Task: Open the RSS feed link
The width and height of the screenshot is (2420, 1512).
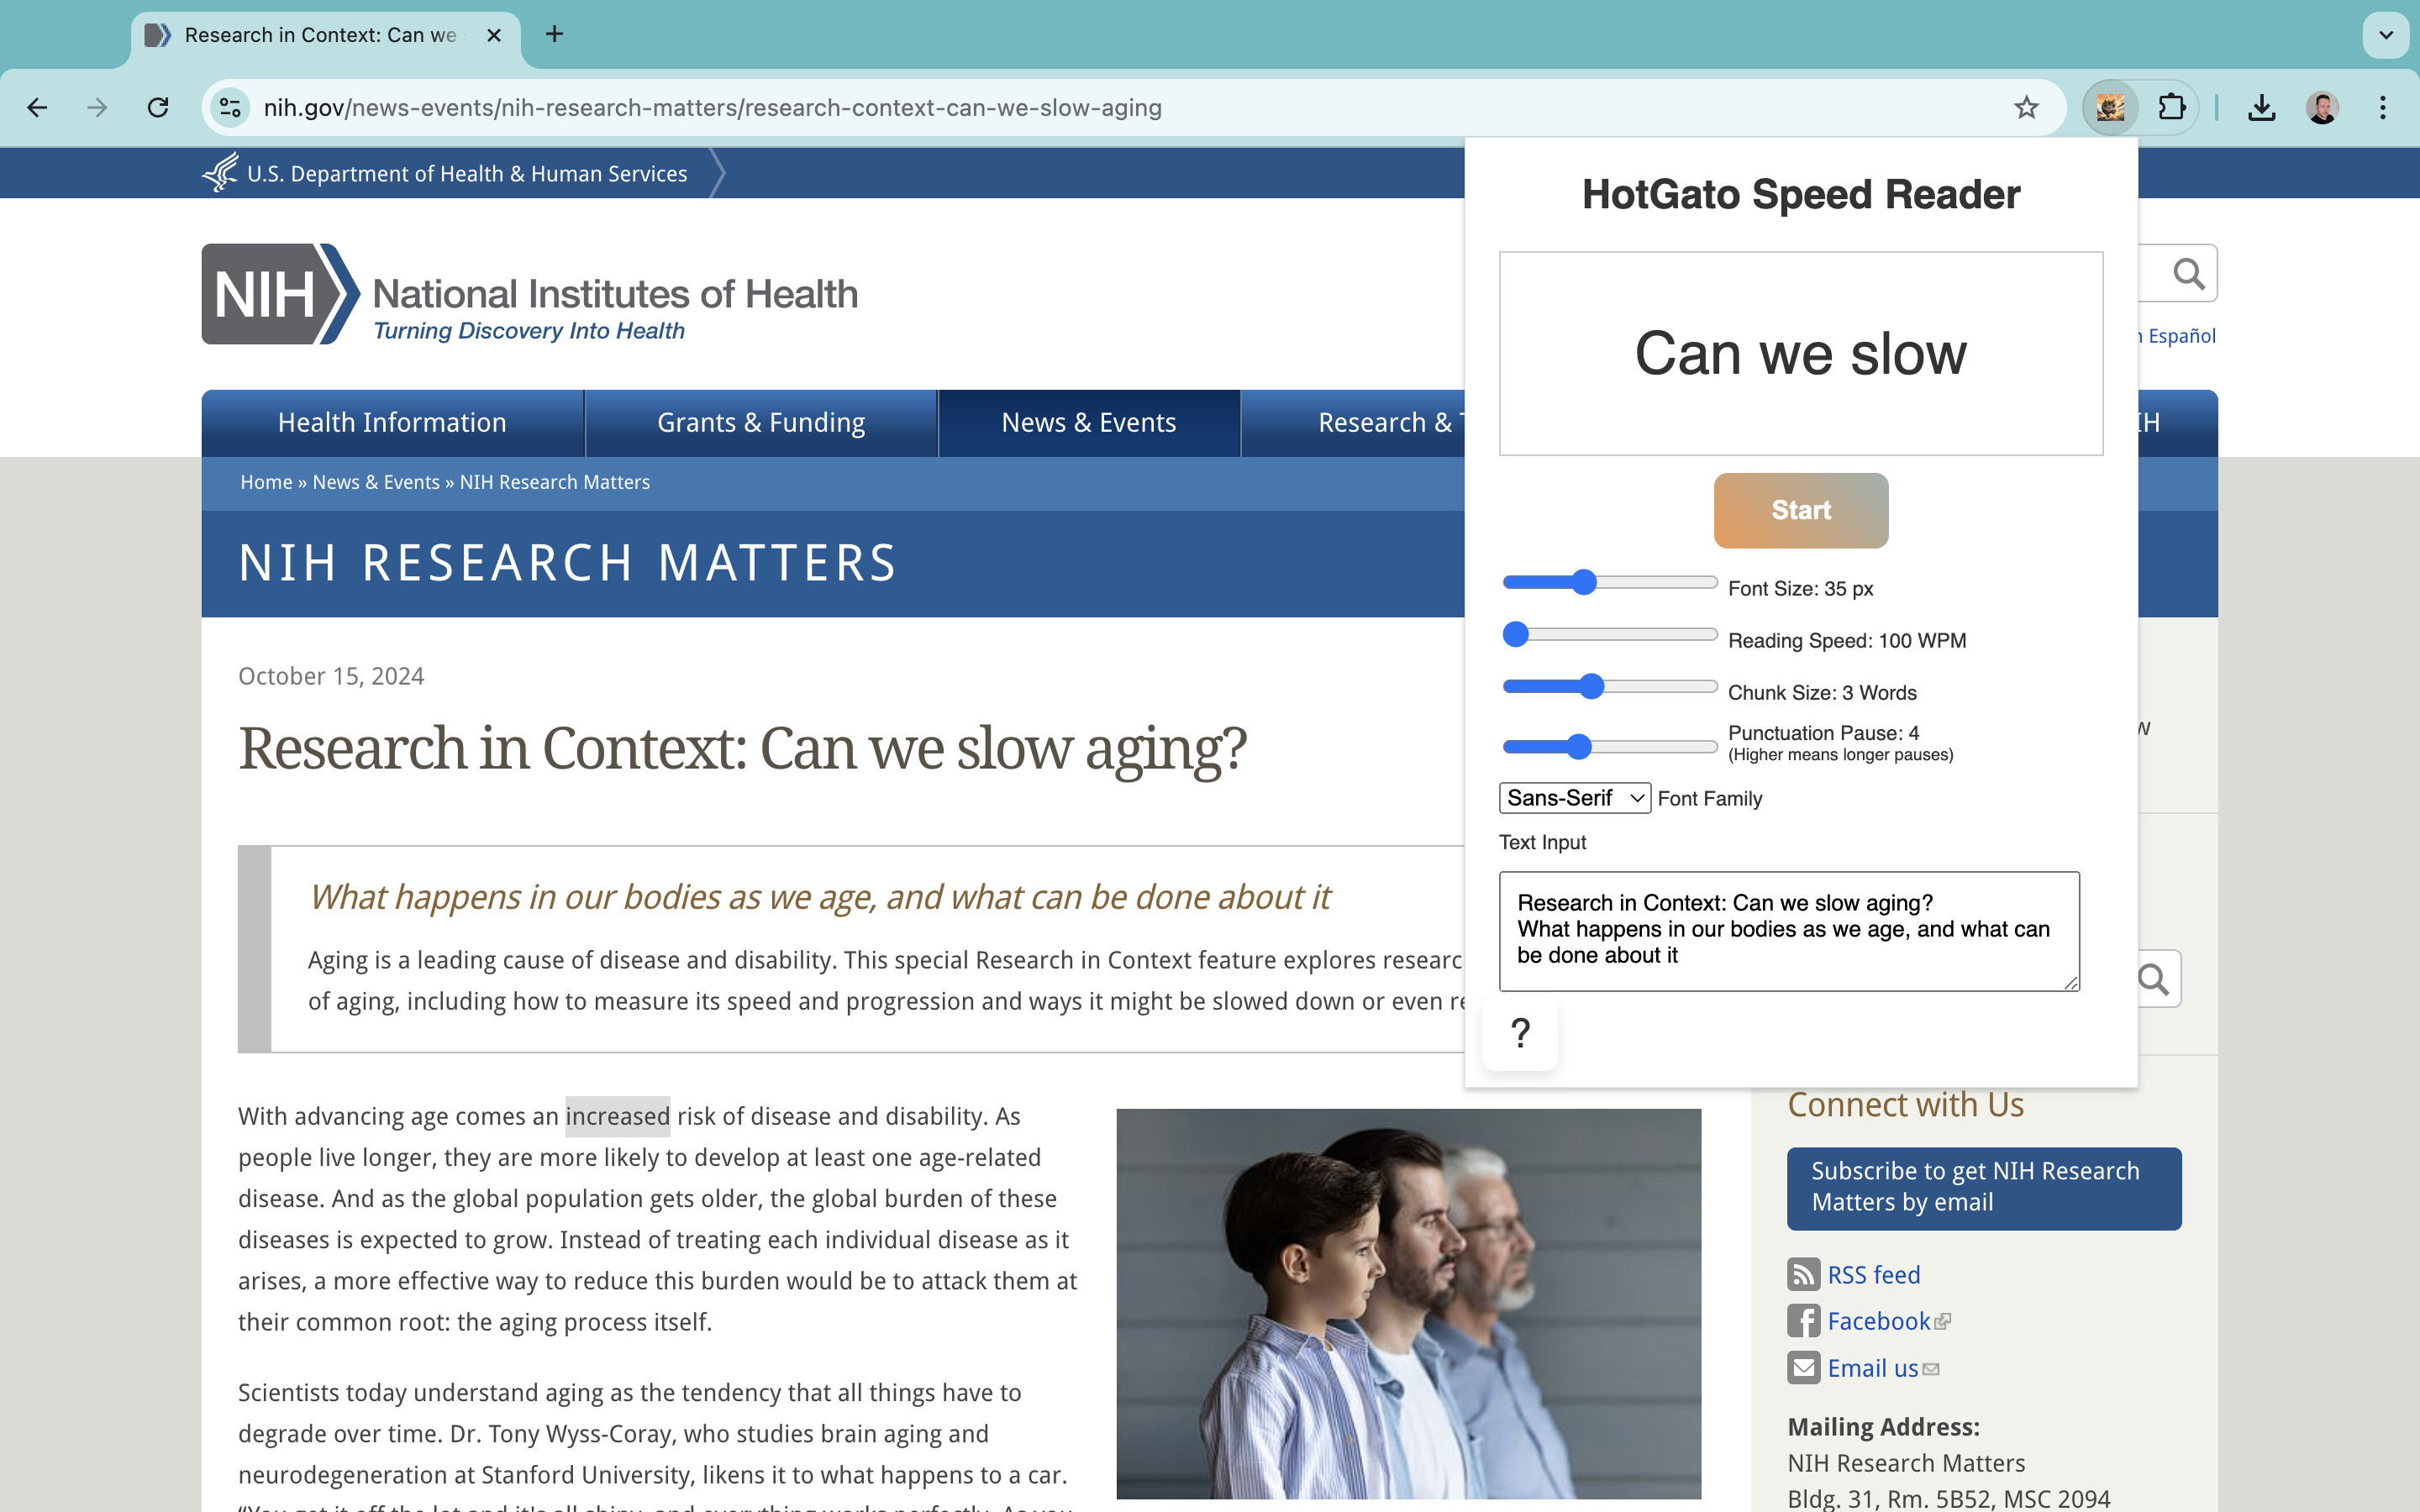Action: point(1873,1275)
